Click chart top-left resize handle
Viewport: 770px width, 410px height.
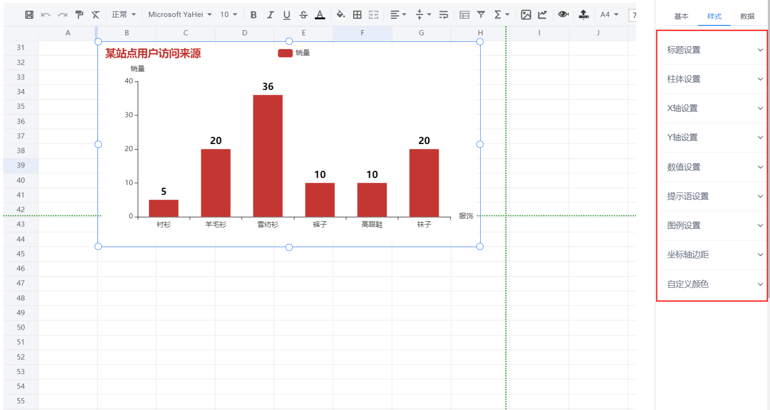98,41
